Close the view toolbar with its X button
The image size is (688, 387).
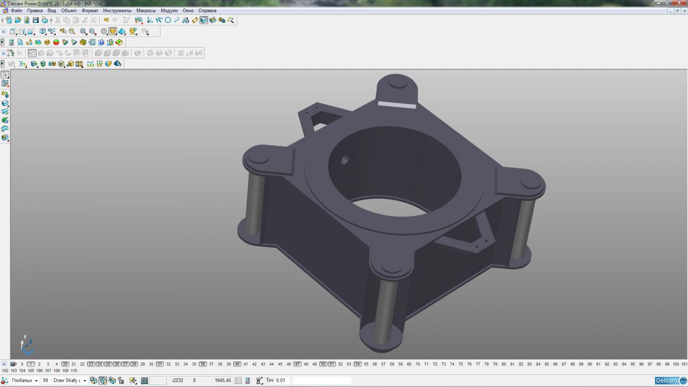pyautogui.click(x=3, y=32)
